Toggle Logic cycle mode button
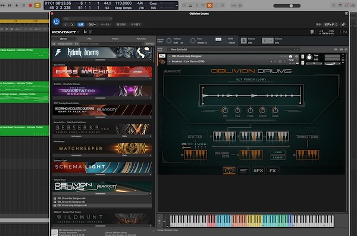357x236 pixels. (37, 5)
